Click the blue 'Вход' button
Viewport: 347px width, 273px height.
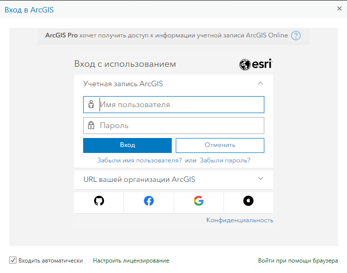[x=127, y=145]
